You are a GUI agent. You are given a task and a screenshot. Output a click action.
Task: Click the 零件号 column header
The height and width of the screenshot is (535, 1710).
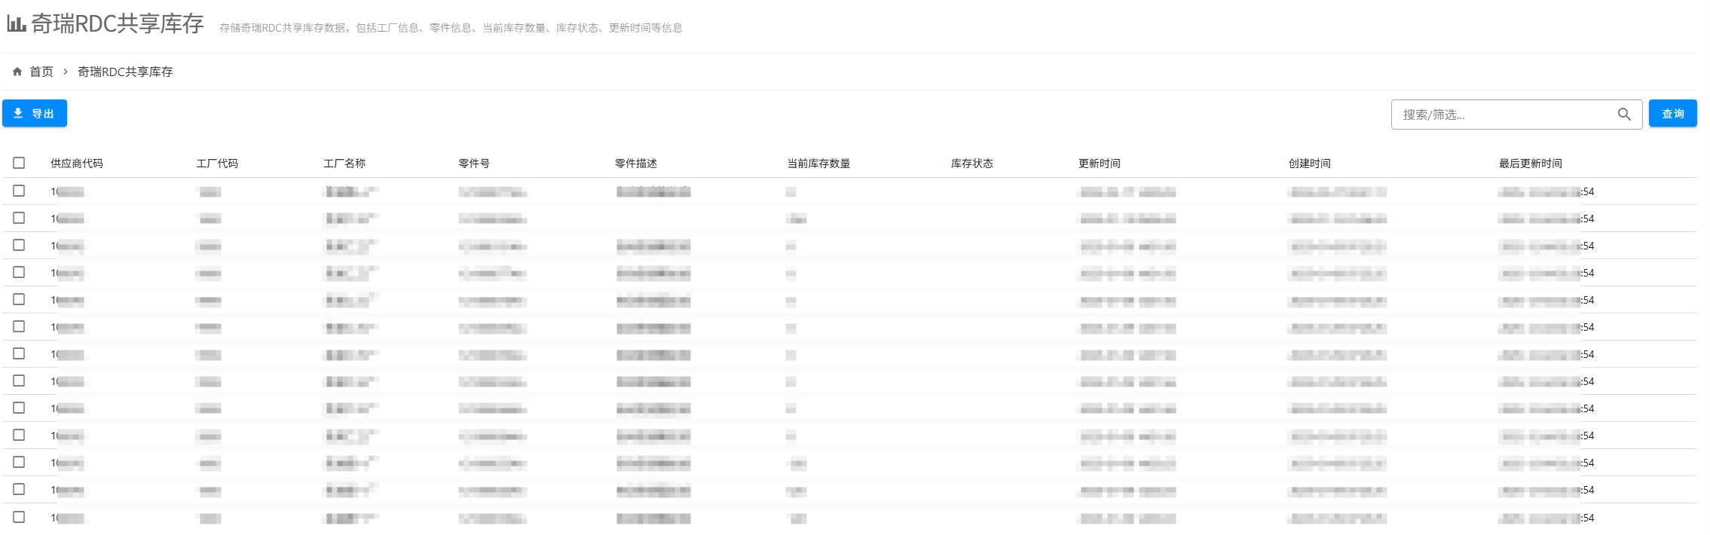tap(474, 164)
